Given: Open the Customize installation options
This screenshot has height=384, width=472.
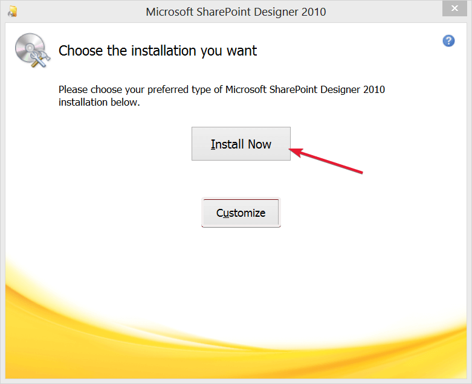Looking at the screenshot, I should (241, 213).
